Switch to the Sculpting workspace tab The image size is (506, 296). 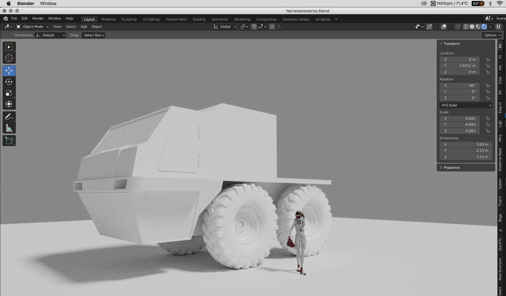129,19
